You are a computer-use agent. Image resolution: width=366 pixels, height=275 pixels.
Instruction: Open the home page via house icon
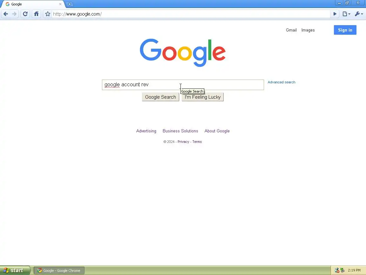[x=37, y=14]
